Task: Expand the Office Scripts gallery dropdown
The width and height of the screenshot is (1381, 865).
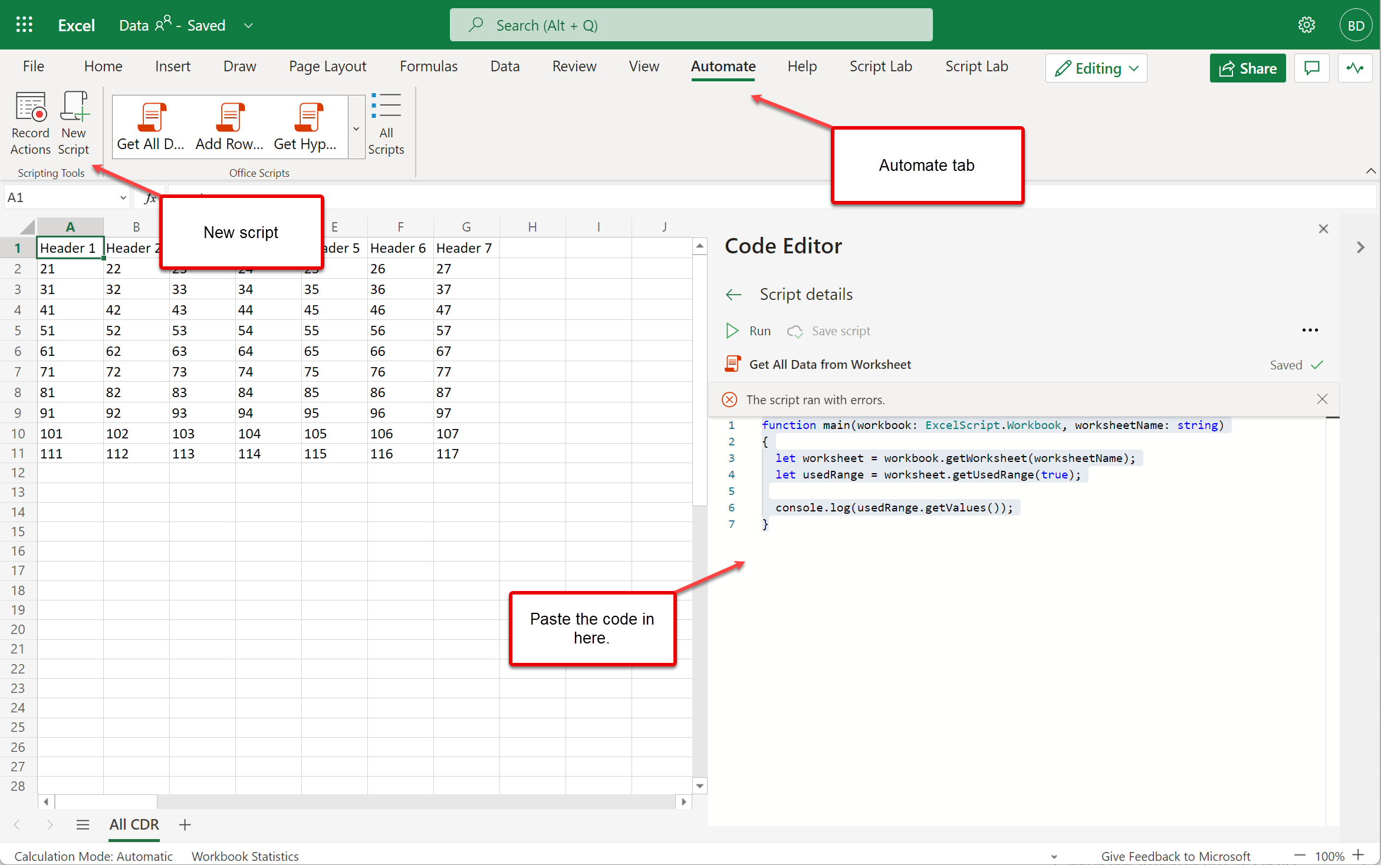Action: (x=356, y=128)
